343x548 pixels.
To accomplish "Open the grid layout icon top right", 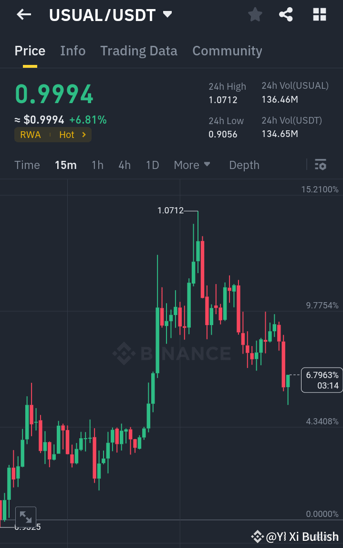I will click(319, 14).
